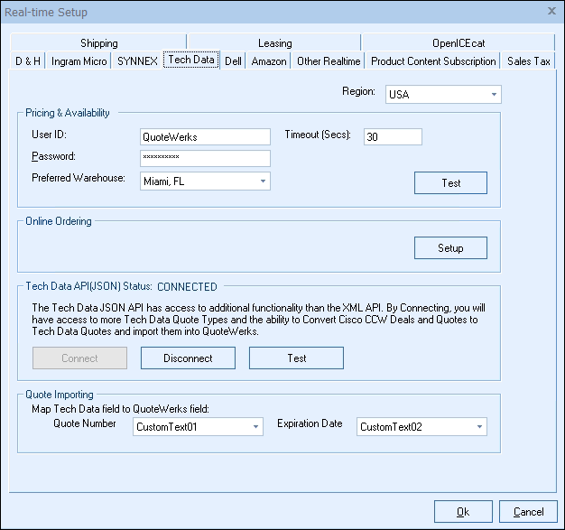The image size is (565, 530).
Task: Click the Ok button
Action: coord(463,511)
